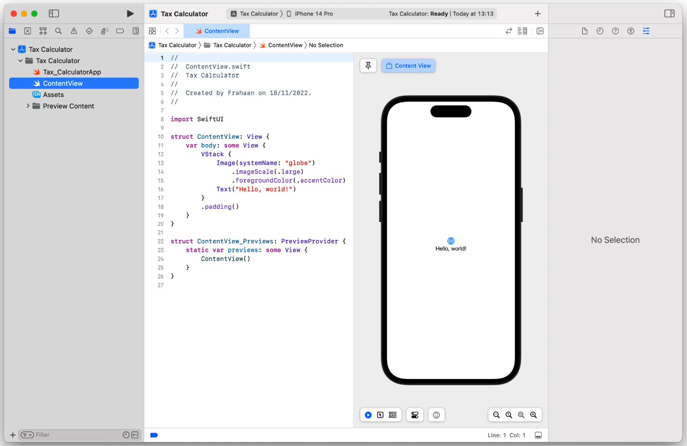This screenshot has height=446, width=687.
Task: Show the Attributes inspector
Action: pyautogui.click(x=646, y=31)
